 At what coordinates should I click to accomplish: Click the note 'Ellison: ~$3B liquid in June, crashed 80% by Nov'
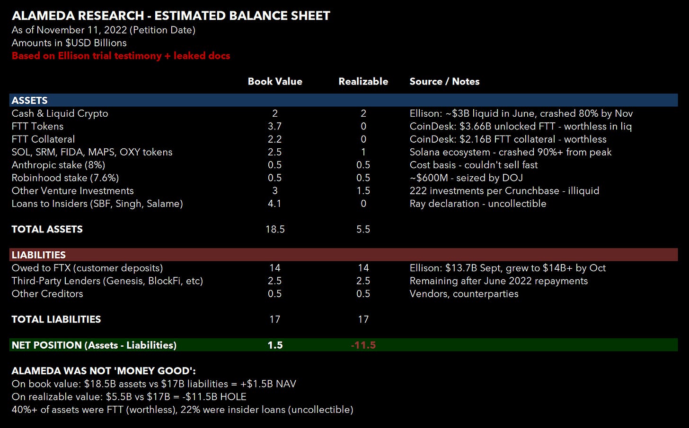tap(521, 113)
